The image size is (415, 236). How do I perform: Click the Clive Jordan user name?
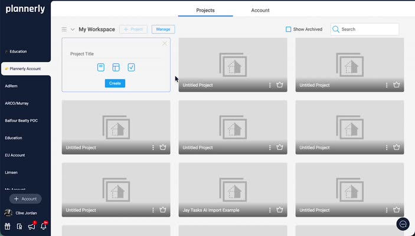pos(26,213)
